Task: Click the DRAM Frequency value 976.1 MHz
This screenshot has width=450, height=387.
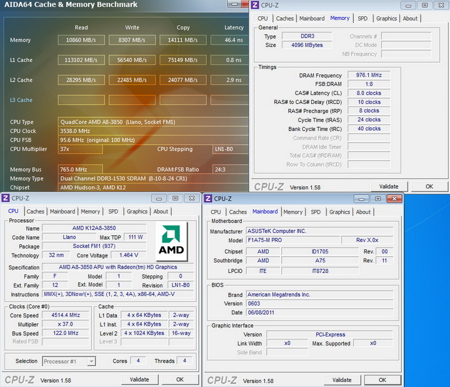Action: click(369, 75)
